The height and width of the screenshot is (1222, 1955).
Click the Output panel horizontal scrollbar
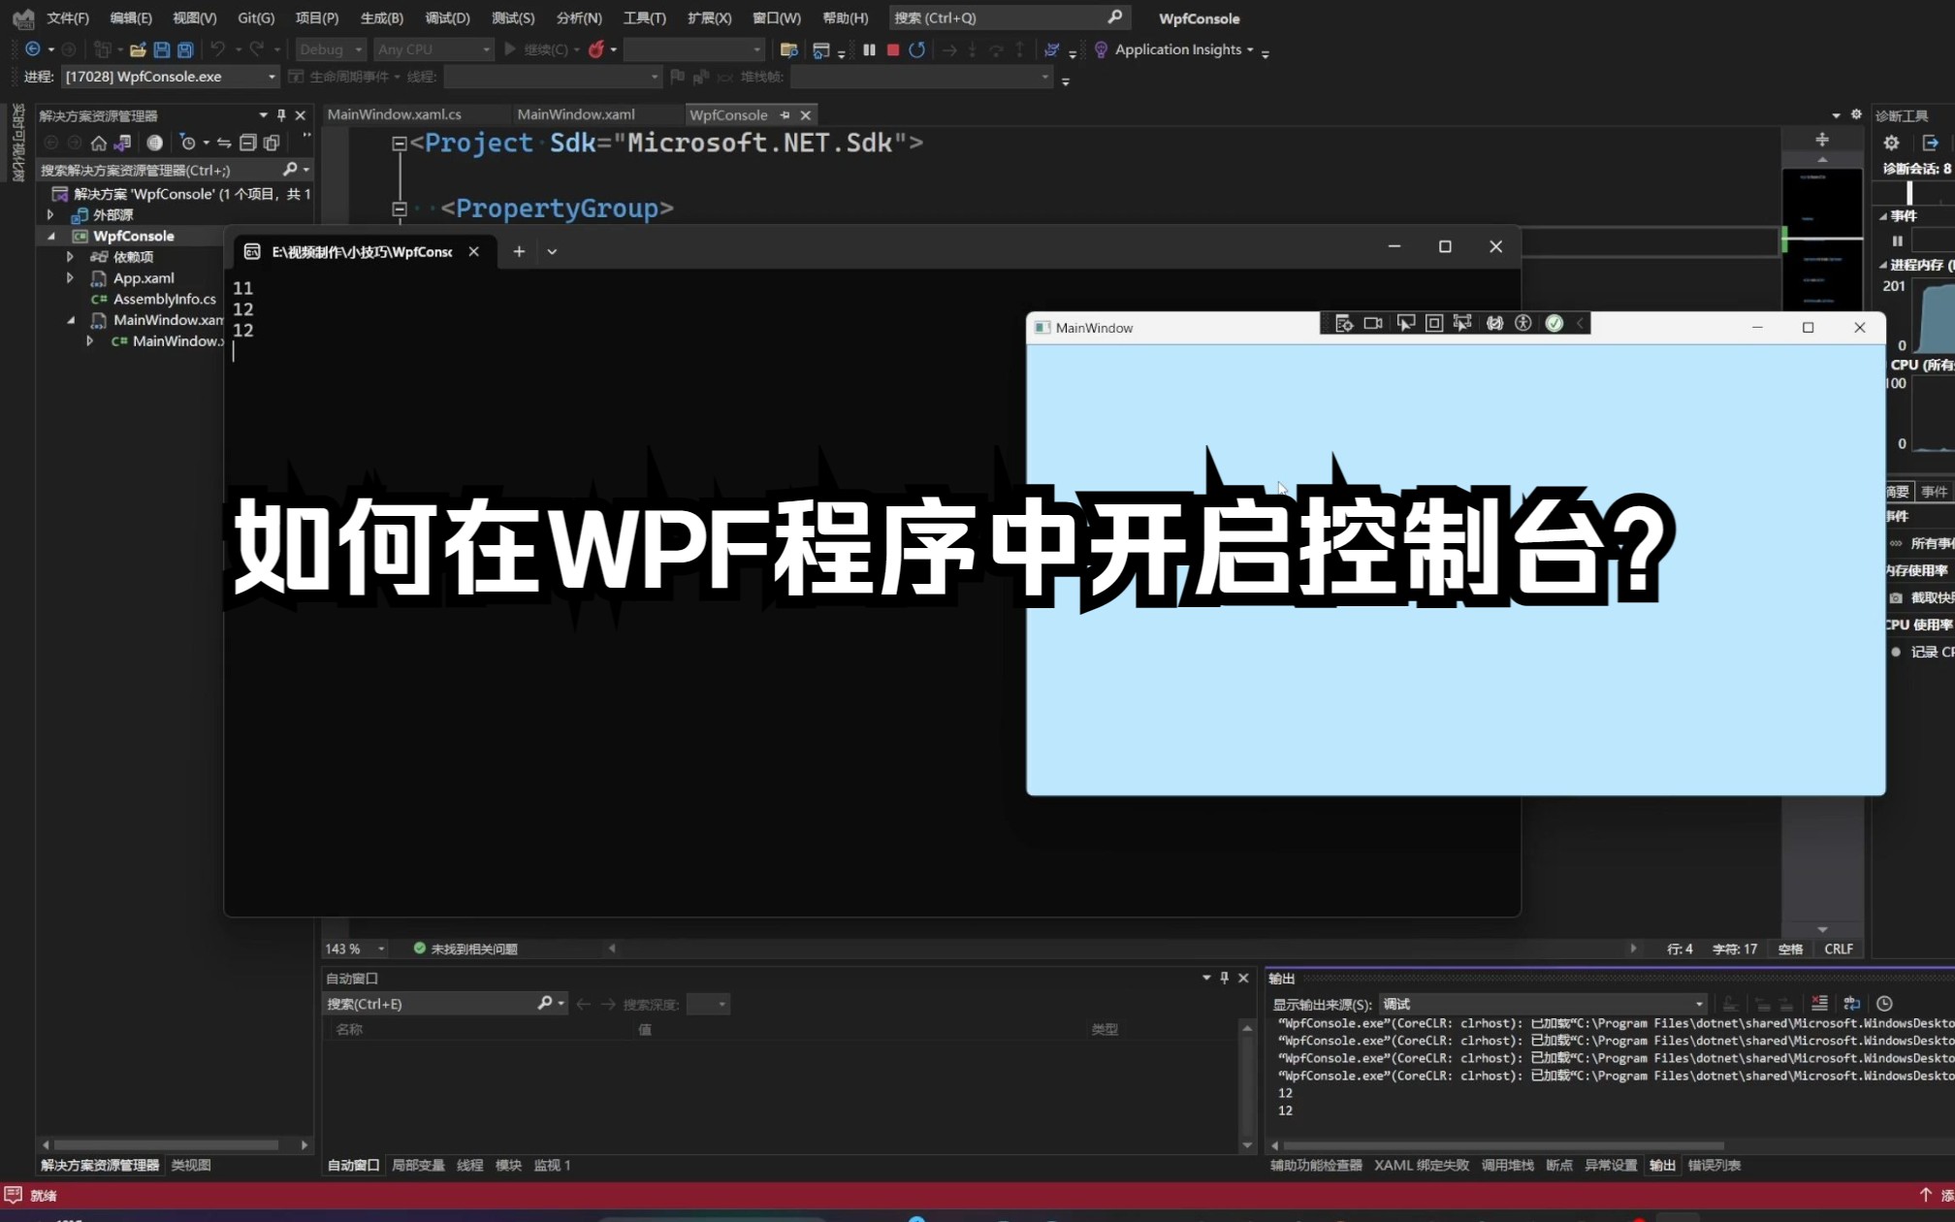[1503, 1145]
